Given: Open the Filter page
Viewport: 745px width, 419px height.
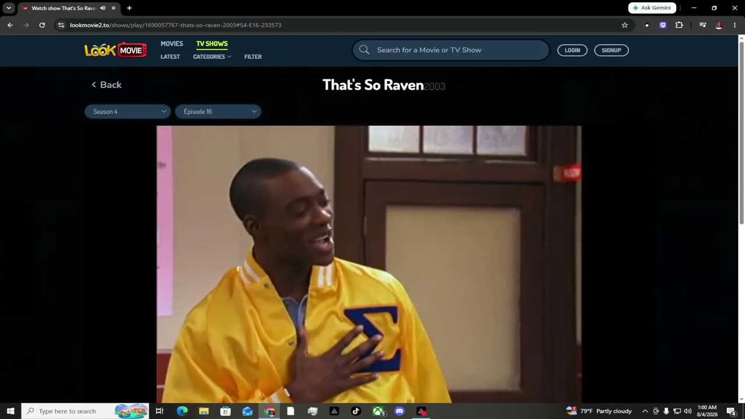Looking at the screenshot, I should 253,56.
